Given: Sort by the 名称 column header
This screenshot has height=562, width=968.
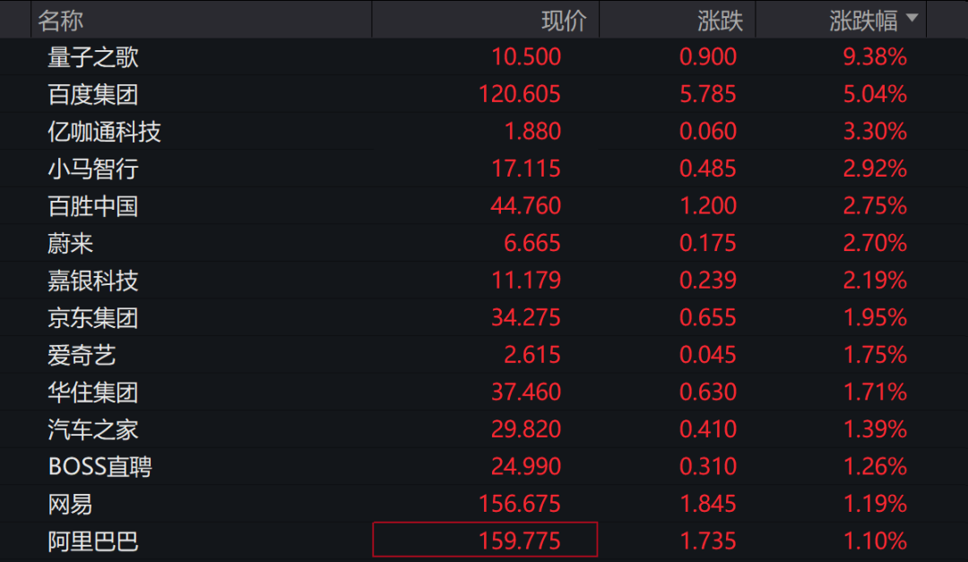Looking at the screenshot, I should [x=60, y=20].
